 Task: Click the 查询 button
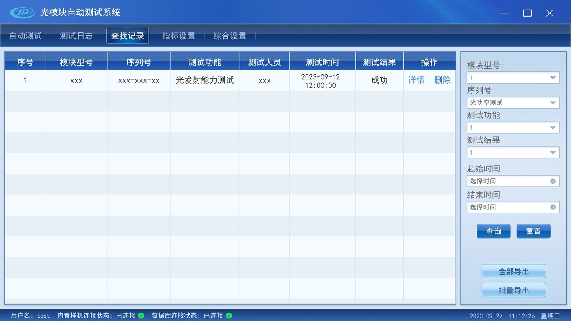[x=494, y=231]
